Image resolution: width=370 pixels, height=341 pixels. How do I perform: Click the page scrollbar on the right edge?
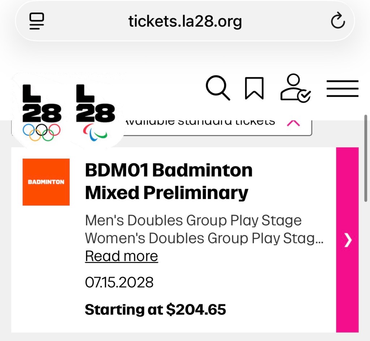pyautogui.click(x=366, y=159)
